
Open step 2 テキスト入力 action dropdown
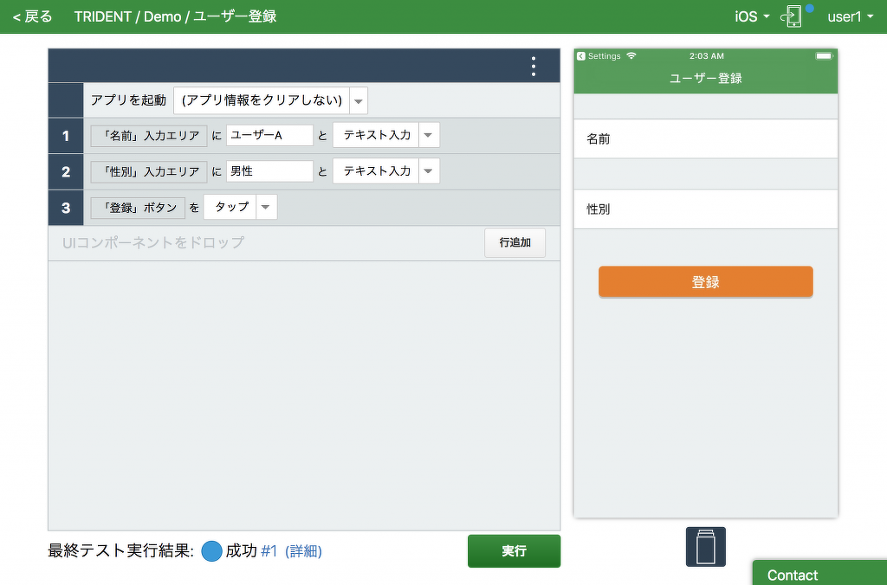[x=429, y=171]
